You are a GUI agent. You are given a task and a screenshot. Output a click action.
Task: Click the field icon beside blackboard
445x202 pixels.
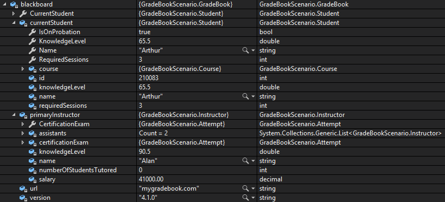(x=14, y=4)
